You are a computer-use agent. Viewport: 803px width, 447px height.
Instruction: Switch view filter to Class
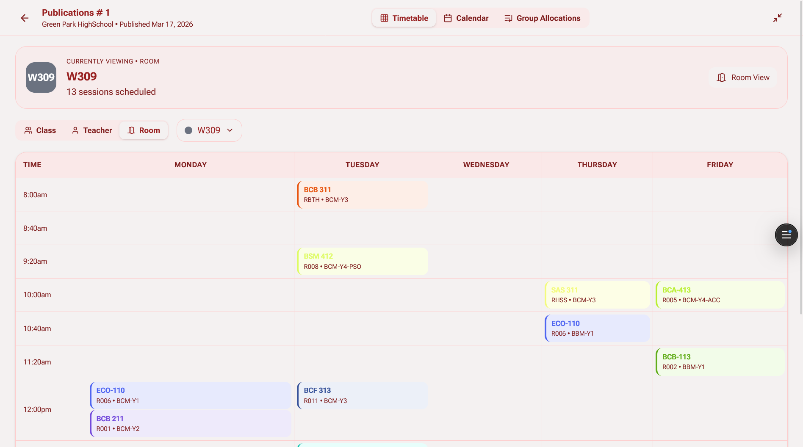pos(40,130)
